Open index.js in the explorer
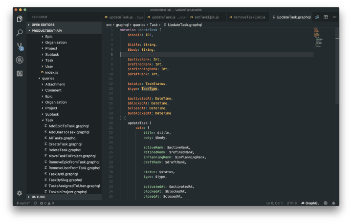 coord(64,72)
